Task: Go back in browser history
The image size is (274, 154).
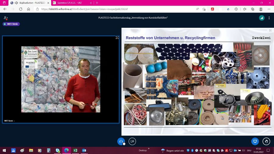Action: [x=5, y=9]
